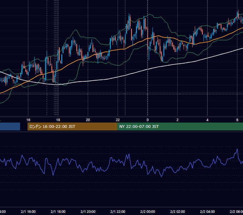
Task: Click the "0" midnight label on upper axis
Action: [x=148, y=120]
